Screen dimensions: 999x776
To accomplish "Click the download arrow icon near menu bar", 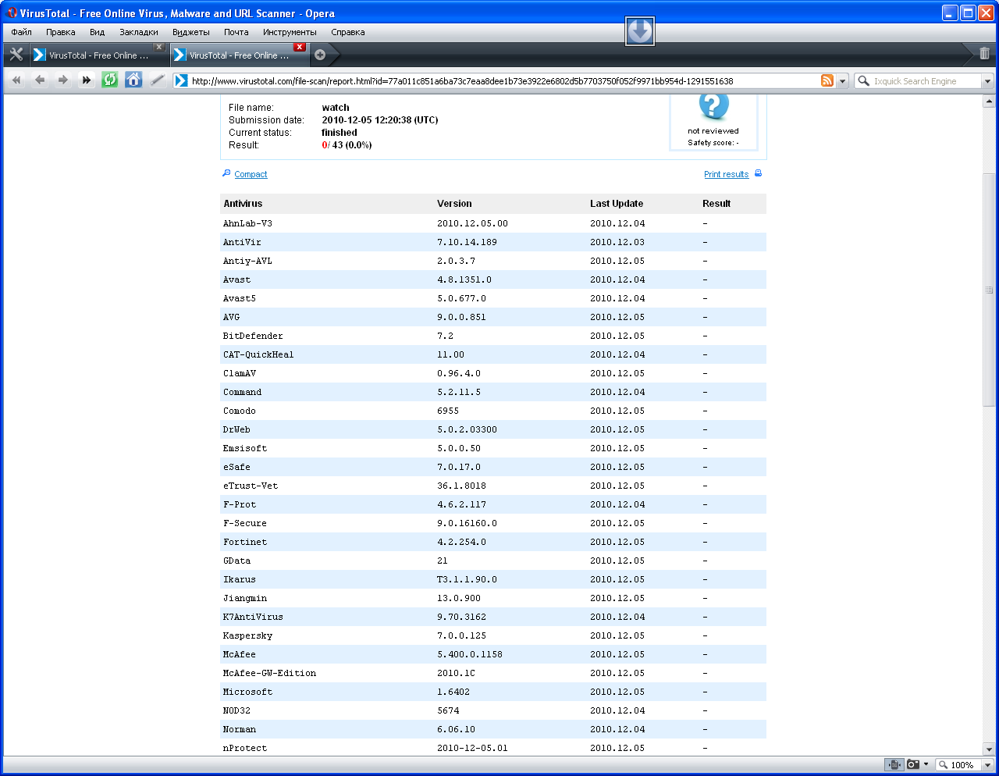I will pyautogui.click(x=640, y=31).
